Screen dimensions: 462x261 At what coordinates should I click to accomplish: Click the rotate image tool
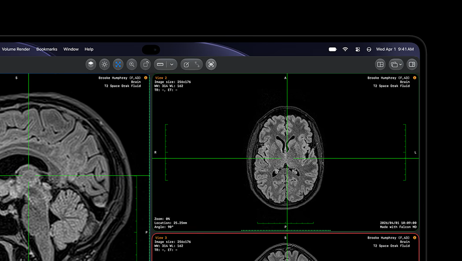(x=146, y=64)
